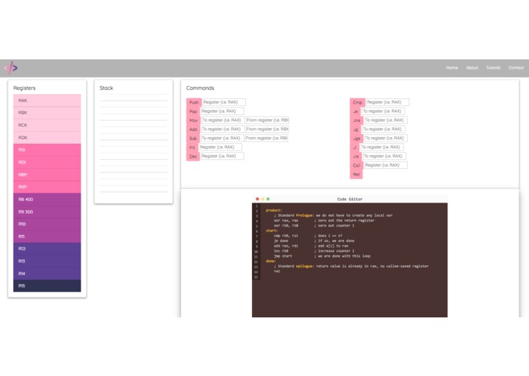Viewport: 529px width, 376px height.
Task: Select the R15 register row
Action: [47, 285]
